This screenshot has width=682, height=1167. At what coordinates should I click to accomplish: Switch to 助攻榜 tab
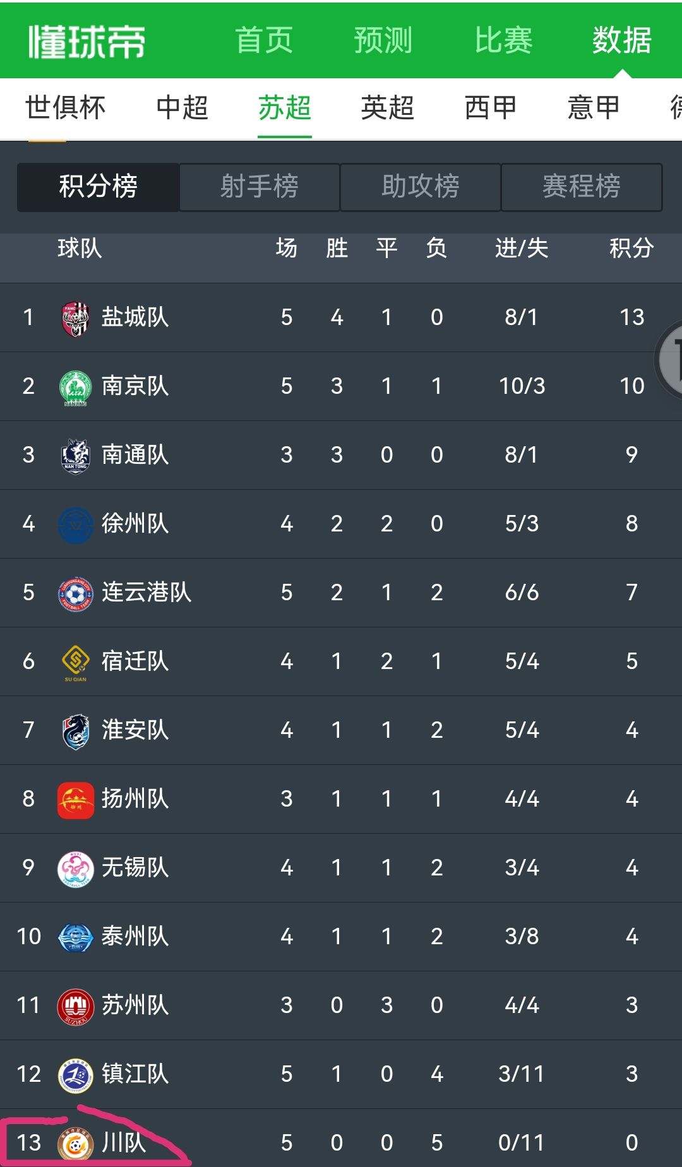tap(421, 187)
